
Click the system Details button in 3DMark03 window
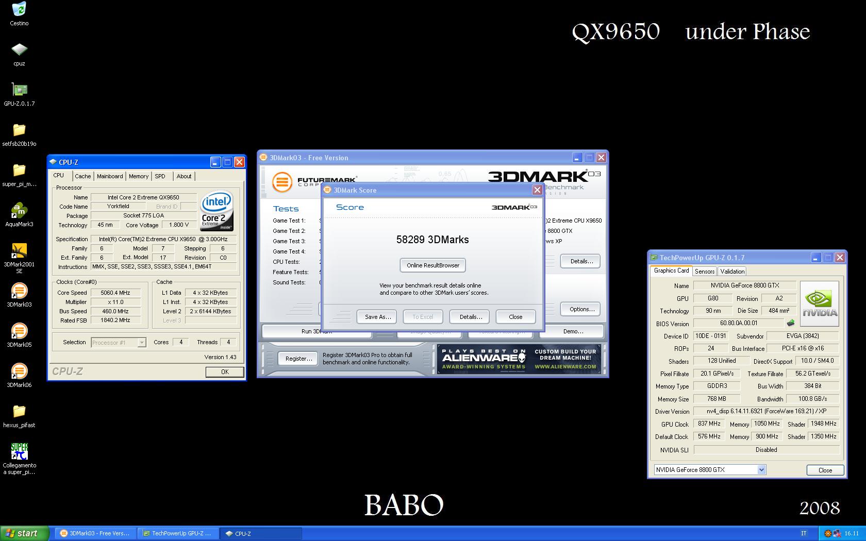(x=581, y=261)
